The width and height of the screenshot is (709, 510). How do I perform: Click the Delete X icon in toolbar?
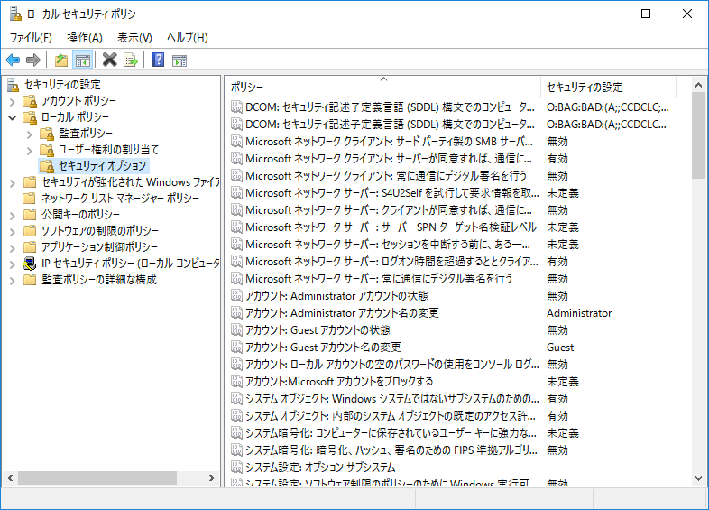click(110, 60)
